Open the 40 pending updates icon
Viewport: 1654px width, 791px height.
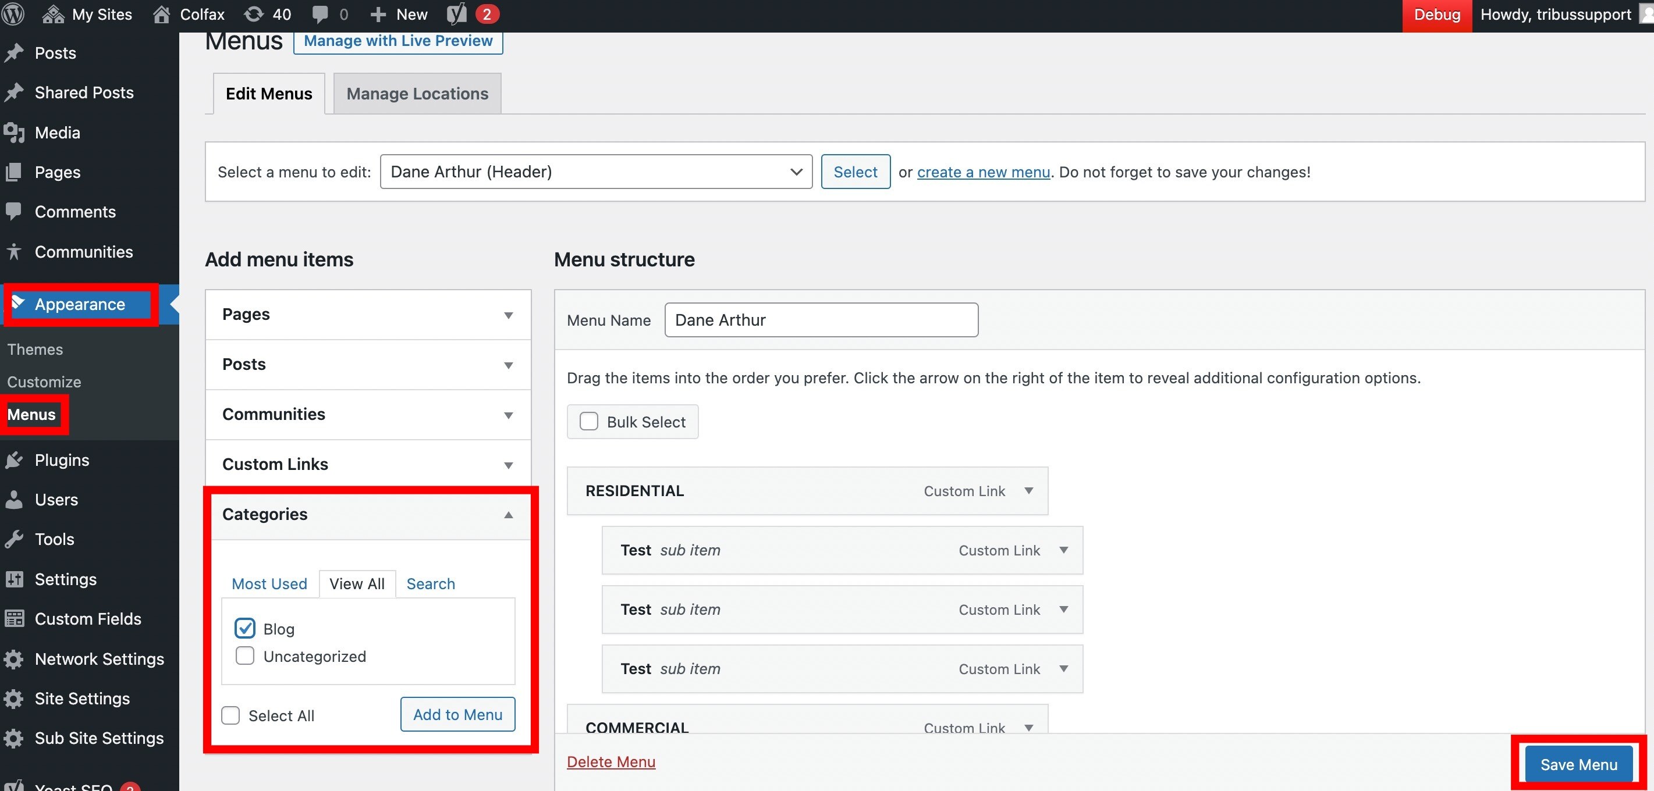pos(254,14)
